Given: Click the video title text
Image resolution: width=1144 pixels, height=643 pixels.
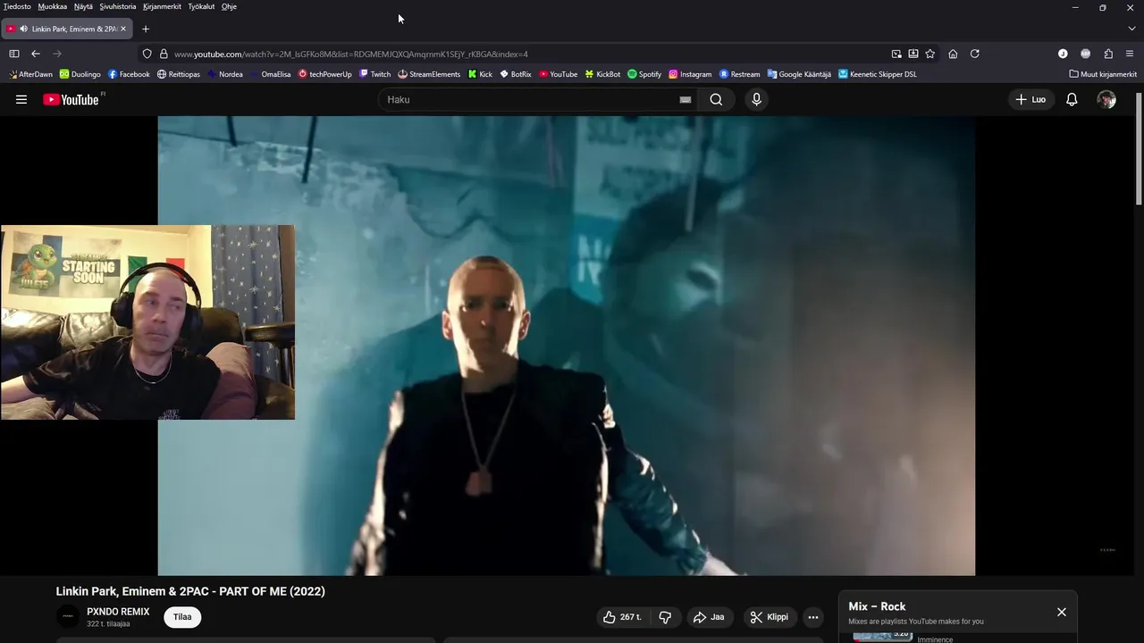Looking at the screenshot, I should 190,591.
